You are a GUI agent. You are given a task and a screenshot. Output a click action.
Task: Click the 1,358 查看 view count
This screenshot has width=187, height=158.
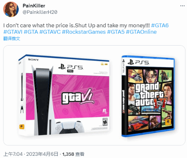tap(73, 154)
